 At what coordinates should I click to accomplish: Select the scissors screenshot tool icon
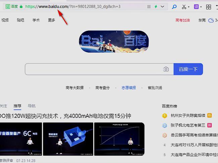tap(184, 7)
